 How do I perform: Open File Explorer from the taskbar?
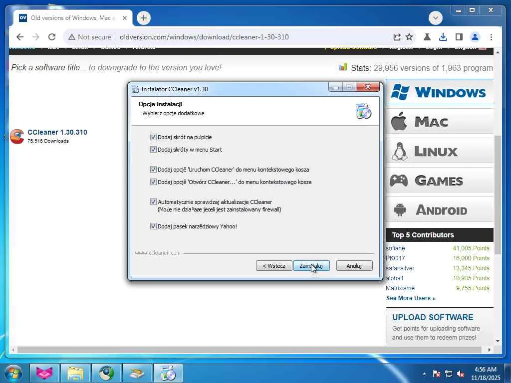[75, 373]
